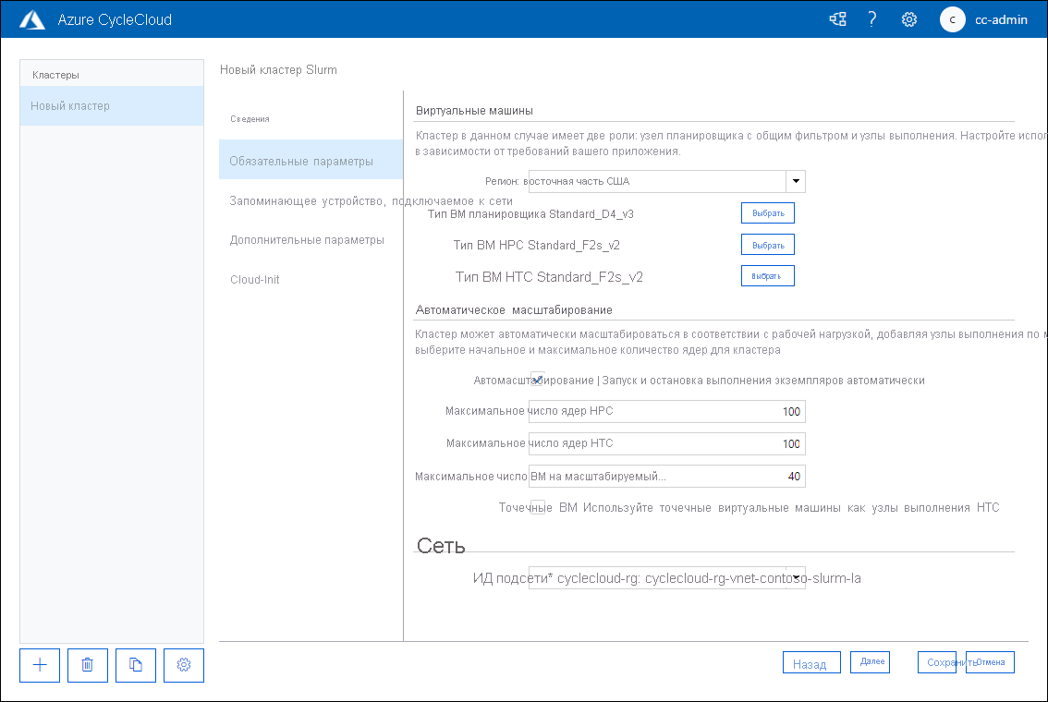Open cluster settings gear at bottom left
Image resolution: width=1048 pixels, height=702 pixels.
pyautogui.click(x=184, y=665)
